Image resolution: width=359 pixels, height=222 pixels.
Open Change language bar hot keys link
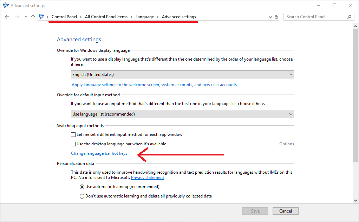pos(99,153)
